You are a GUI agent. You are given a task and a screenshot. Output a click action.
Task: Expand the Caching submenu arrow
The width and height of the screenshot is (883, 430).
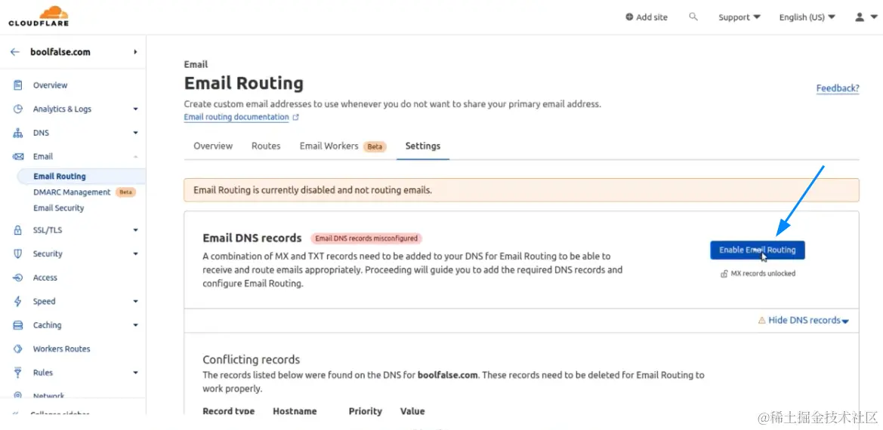pos(135,325)
